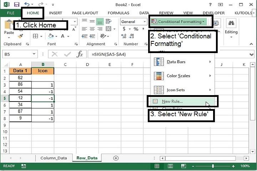Toggle Middle Align
The width and height of the screenshot is (257, 171).
tap(92, 21)
